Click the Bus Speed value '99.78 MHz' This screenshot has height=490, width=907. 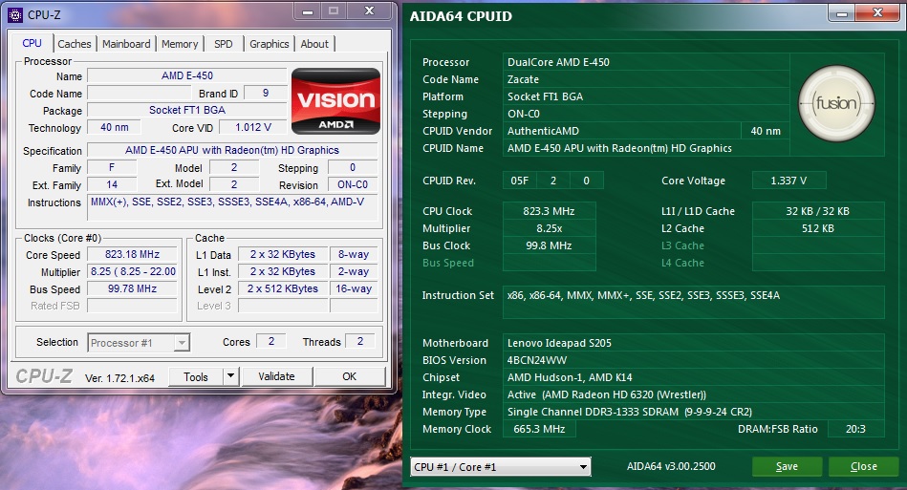click(132, 288)
